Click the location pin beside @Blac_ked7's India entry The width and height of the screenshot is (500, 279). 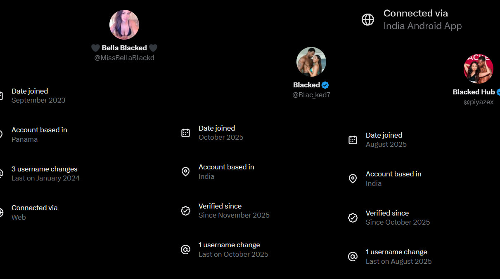186,171
